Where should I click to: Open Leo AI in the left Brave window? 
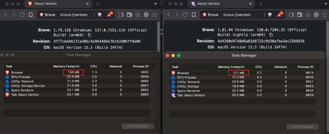pyautogui.click(x=138, y=15)
